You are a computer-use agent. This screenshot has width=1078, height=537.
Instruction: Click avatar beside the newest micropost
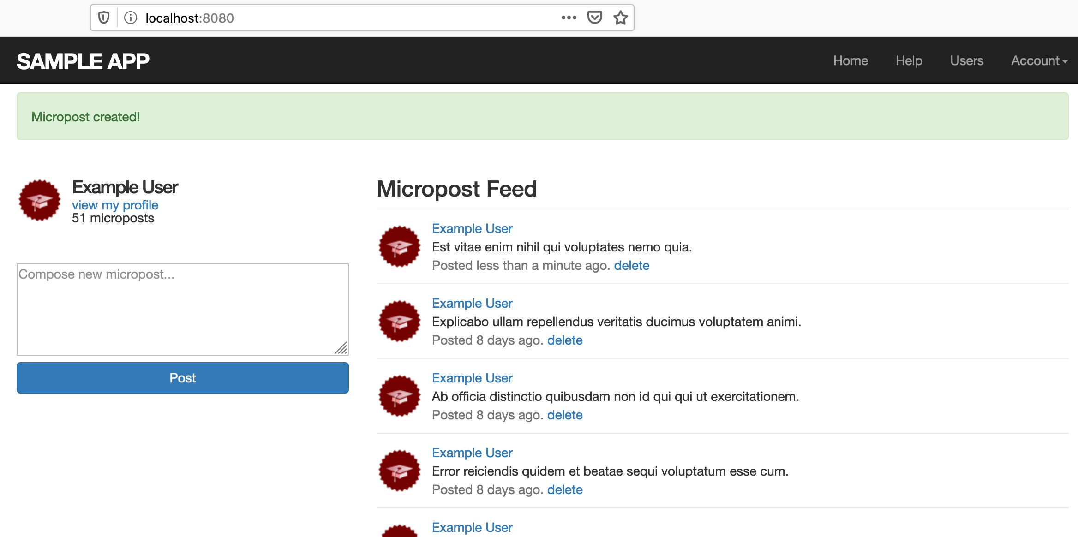(x=400, y=246)
